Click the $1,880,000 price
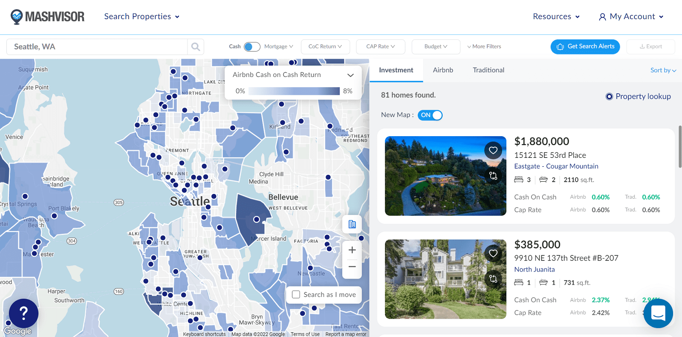Image resolution: width=682 pixels, height=337 pixels. click(x=542, y=141)
